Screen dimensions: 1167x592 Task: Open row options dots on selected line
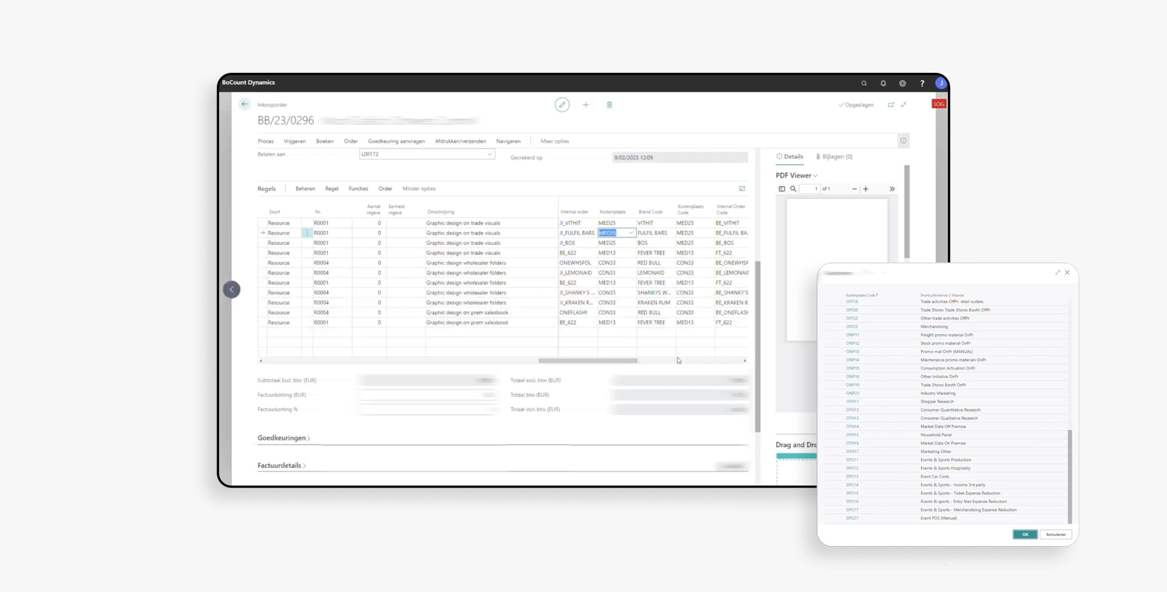coord(307,233)
